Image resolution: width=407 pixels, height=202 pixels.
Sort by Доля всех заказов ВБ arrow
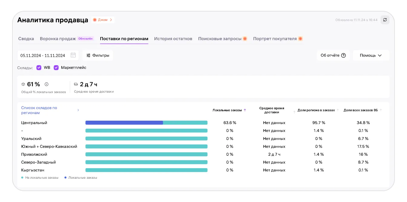point(381,110)
